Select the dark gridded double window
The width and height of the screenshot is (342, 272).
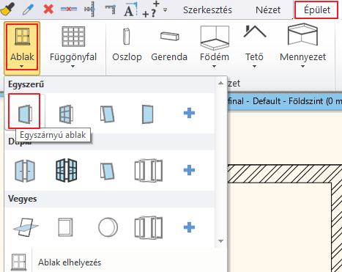[66, 170]
